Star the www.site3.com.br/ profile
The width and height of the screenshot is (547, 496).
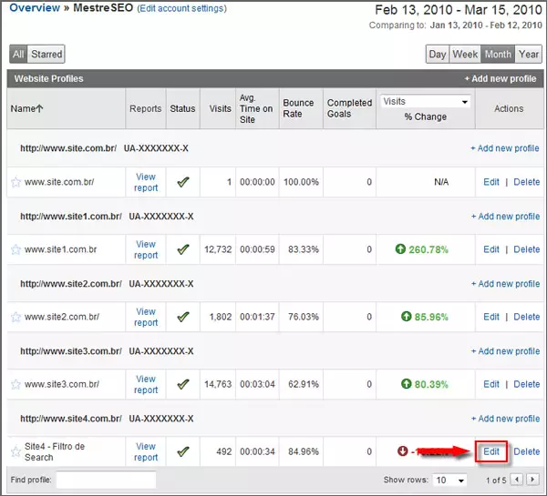tap(15, 384)
